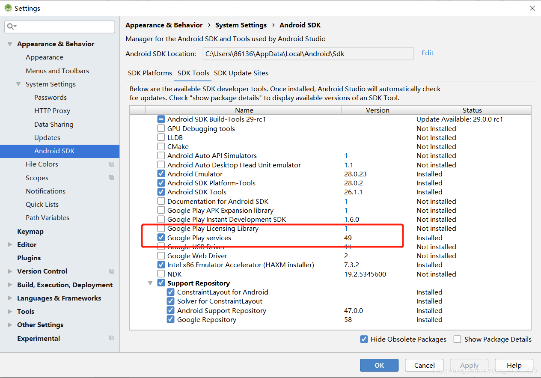
Task: Uncheck the Google Repository checkbox
Action: tap(171, 319)
